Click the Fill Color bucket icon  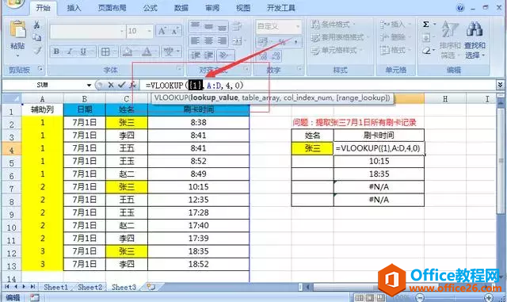coord(128,52)
